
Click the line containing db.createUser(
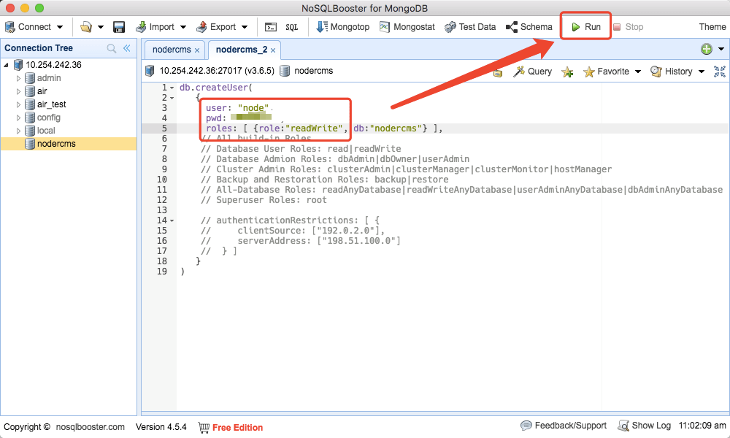[216, 88]
